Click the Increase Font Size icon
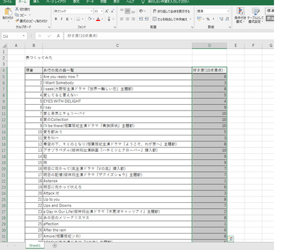Screen dimensions: 295x250 tap(107, 11)
